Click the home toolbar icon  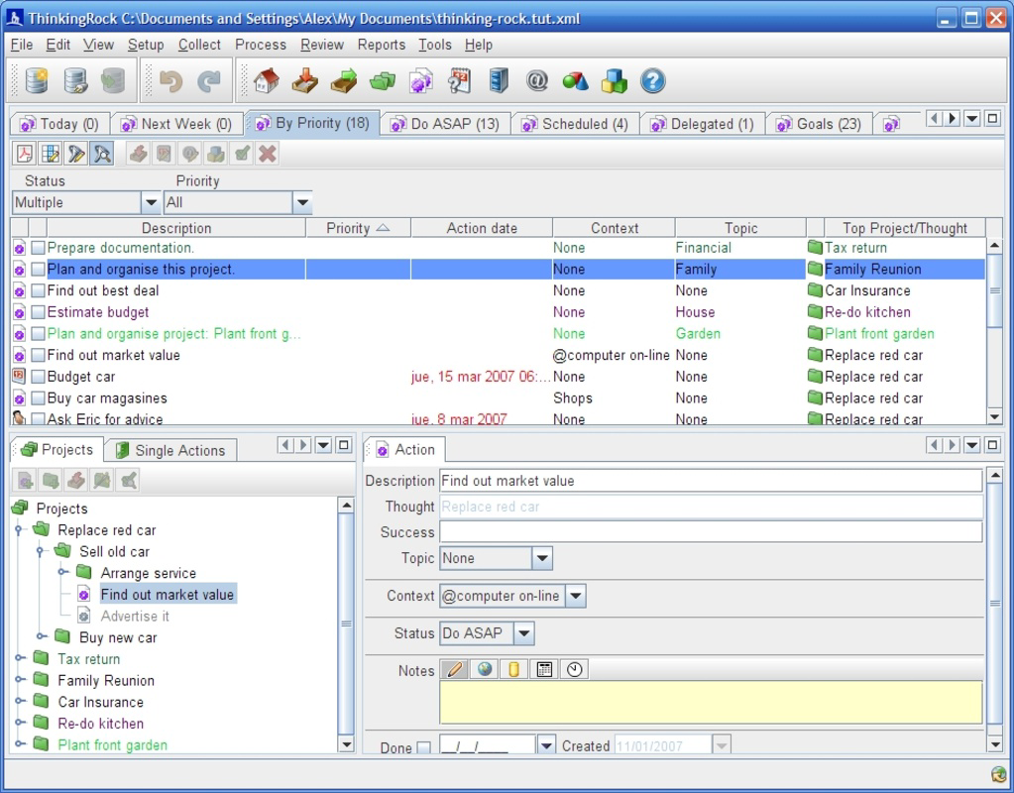point(268,82)
